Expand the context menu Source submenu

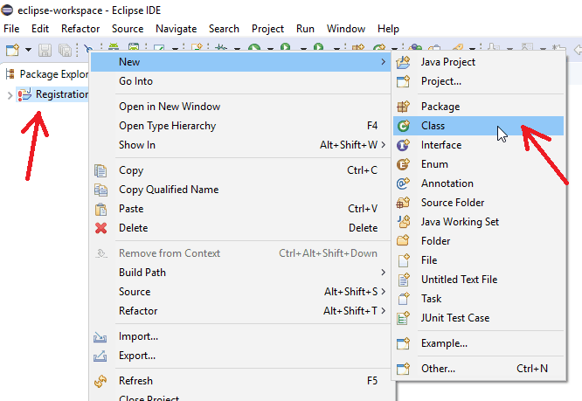[x=240, y=292]
